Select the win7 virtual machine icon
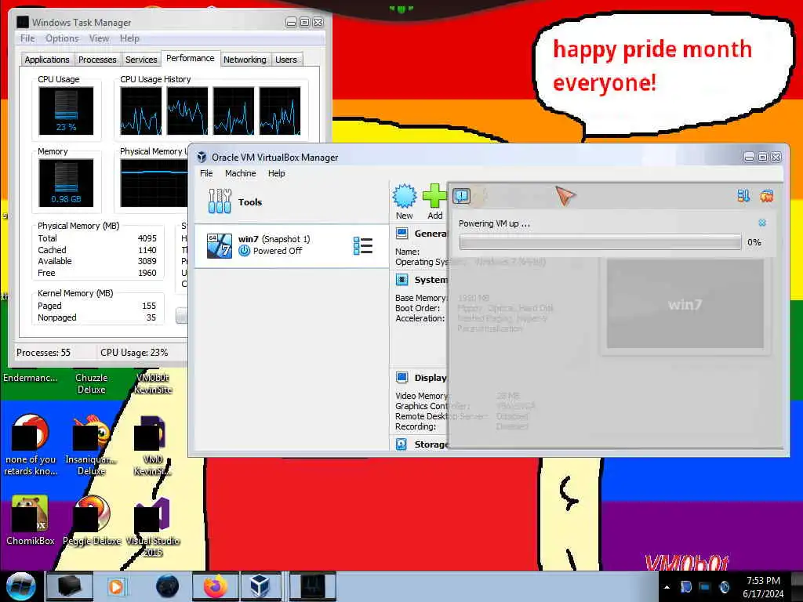The height and width of the screenshot is (602, 803). [220, 245]
